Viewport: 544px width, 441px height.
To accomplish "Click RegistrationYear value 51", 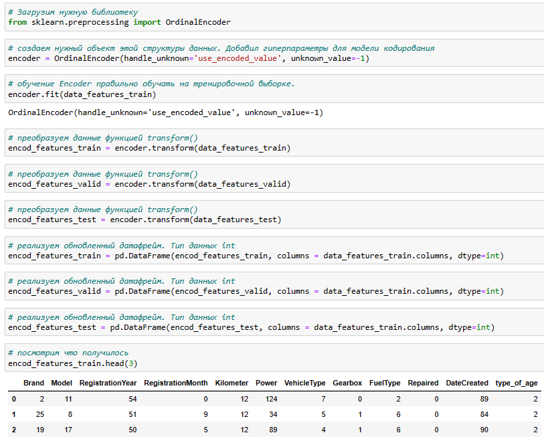I will click(x=132, y=414).
